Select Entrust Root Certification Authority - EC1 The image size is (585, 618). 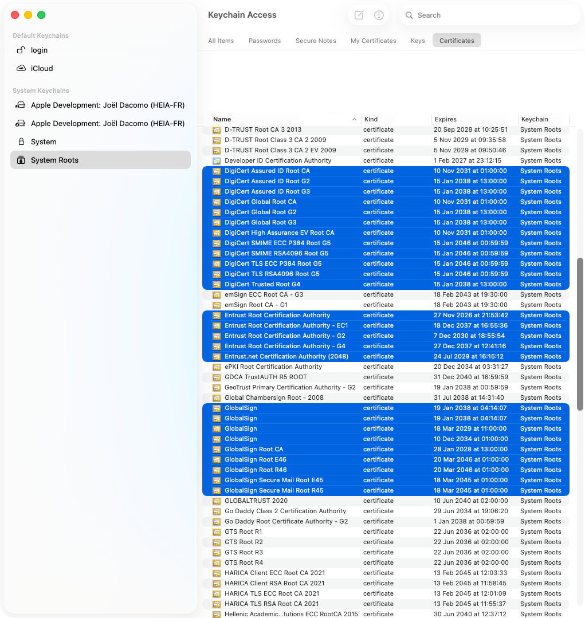[386, 325]
